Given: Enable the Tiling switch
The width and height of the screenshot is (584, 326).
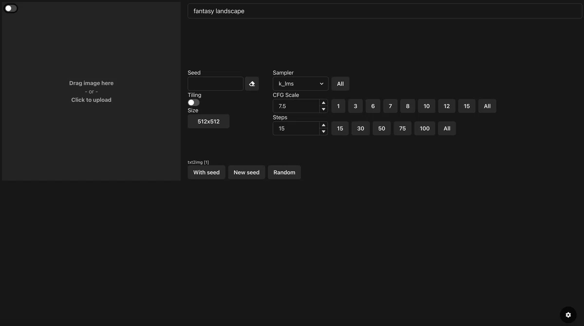Looking at the screenshot, I should pyautogui.click(x=194, y=103).
